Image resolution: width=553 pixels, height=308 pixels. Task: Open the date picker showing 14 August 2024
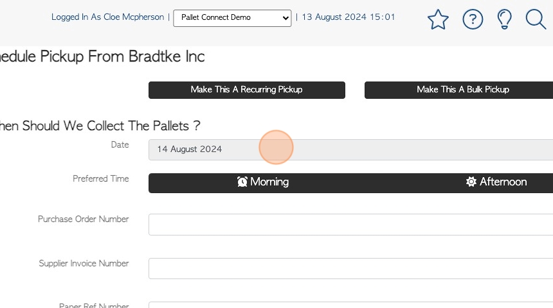[x=350, y=150]
